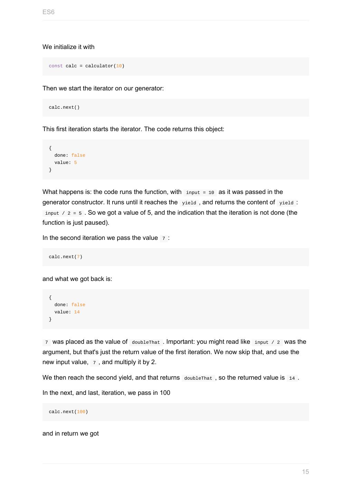Click the page number 15
The height and width of the screenshot is (497, 352).
[x=305, y=472]
